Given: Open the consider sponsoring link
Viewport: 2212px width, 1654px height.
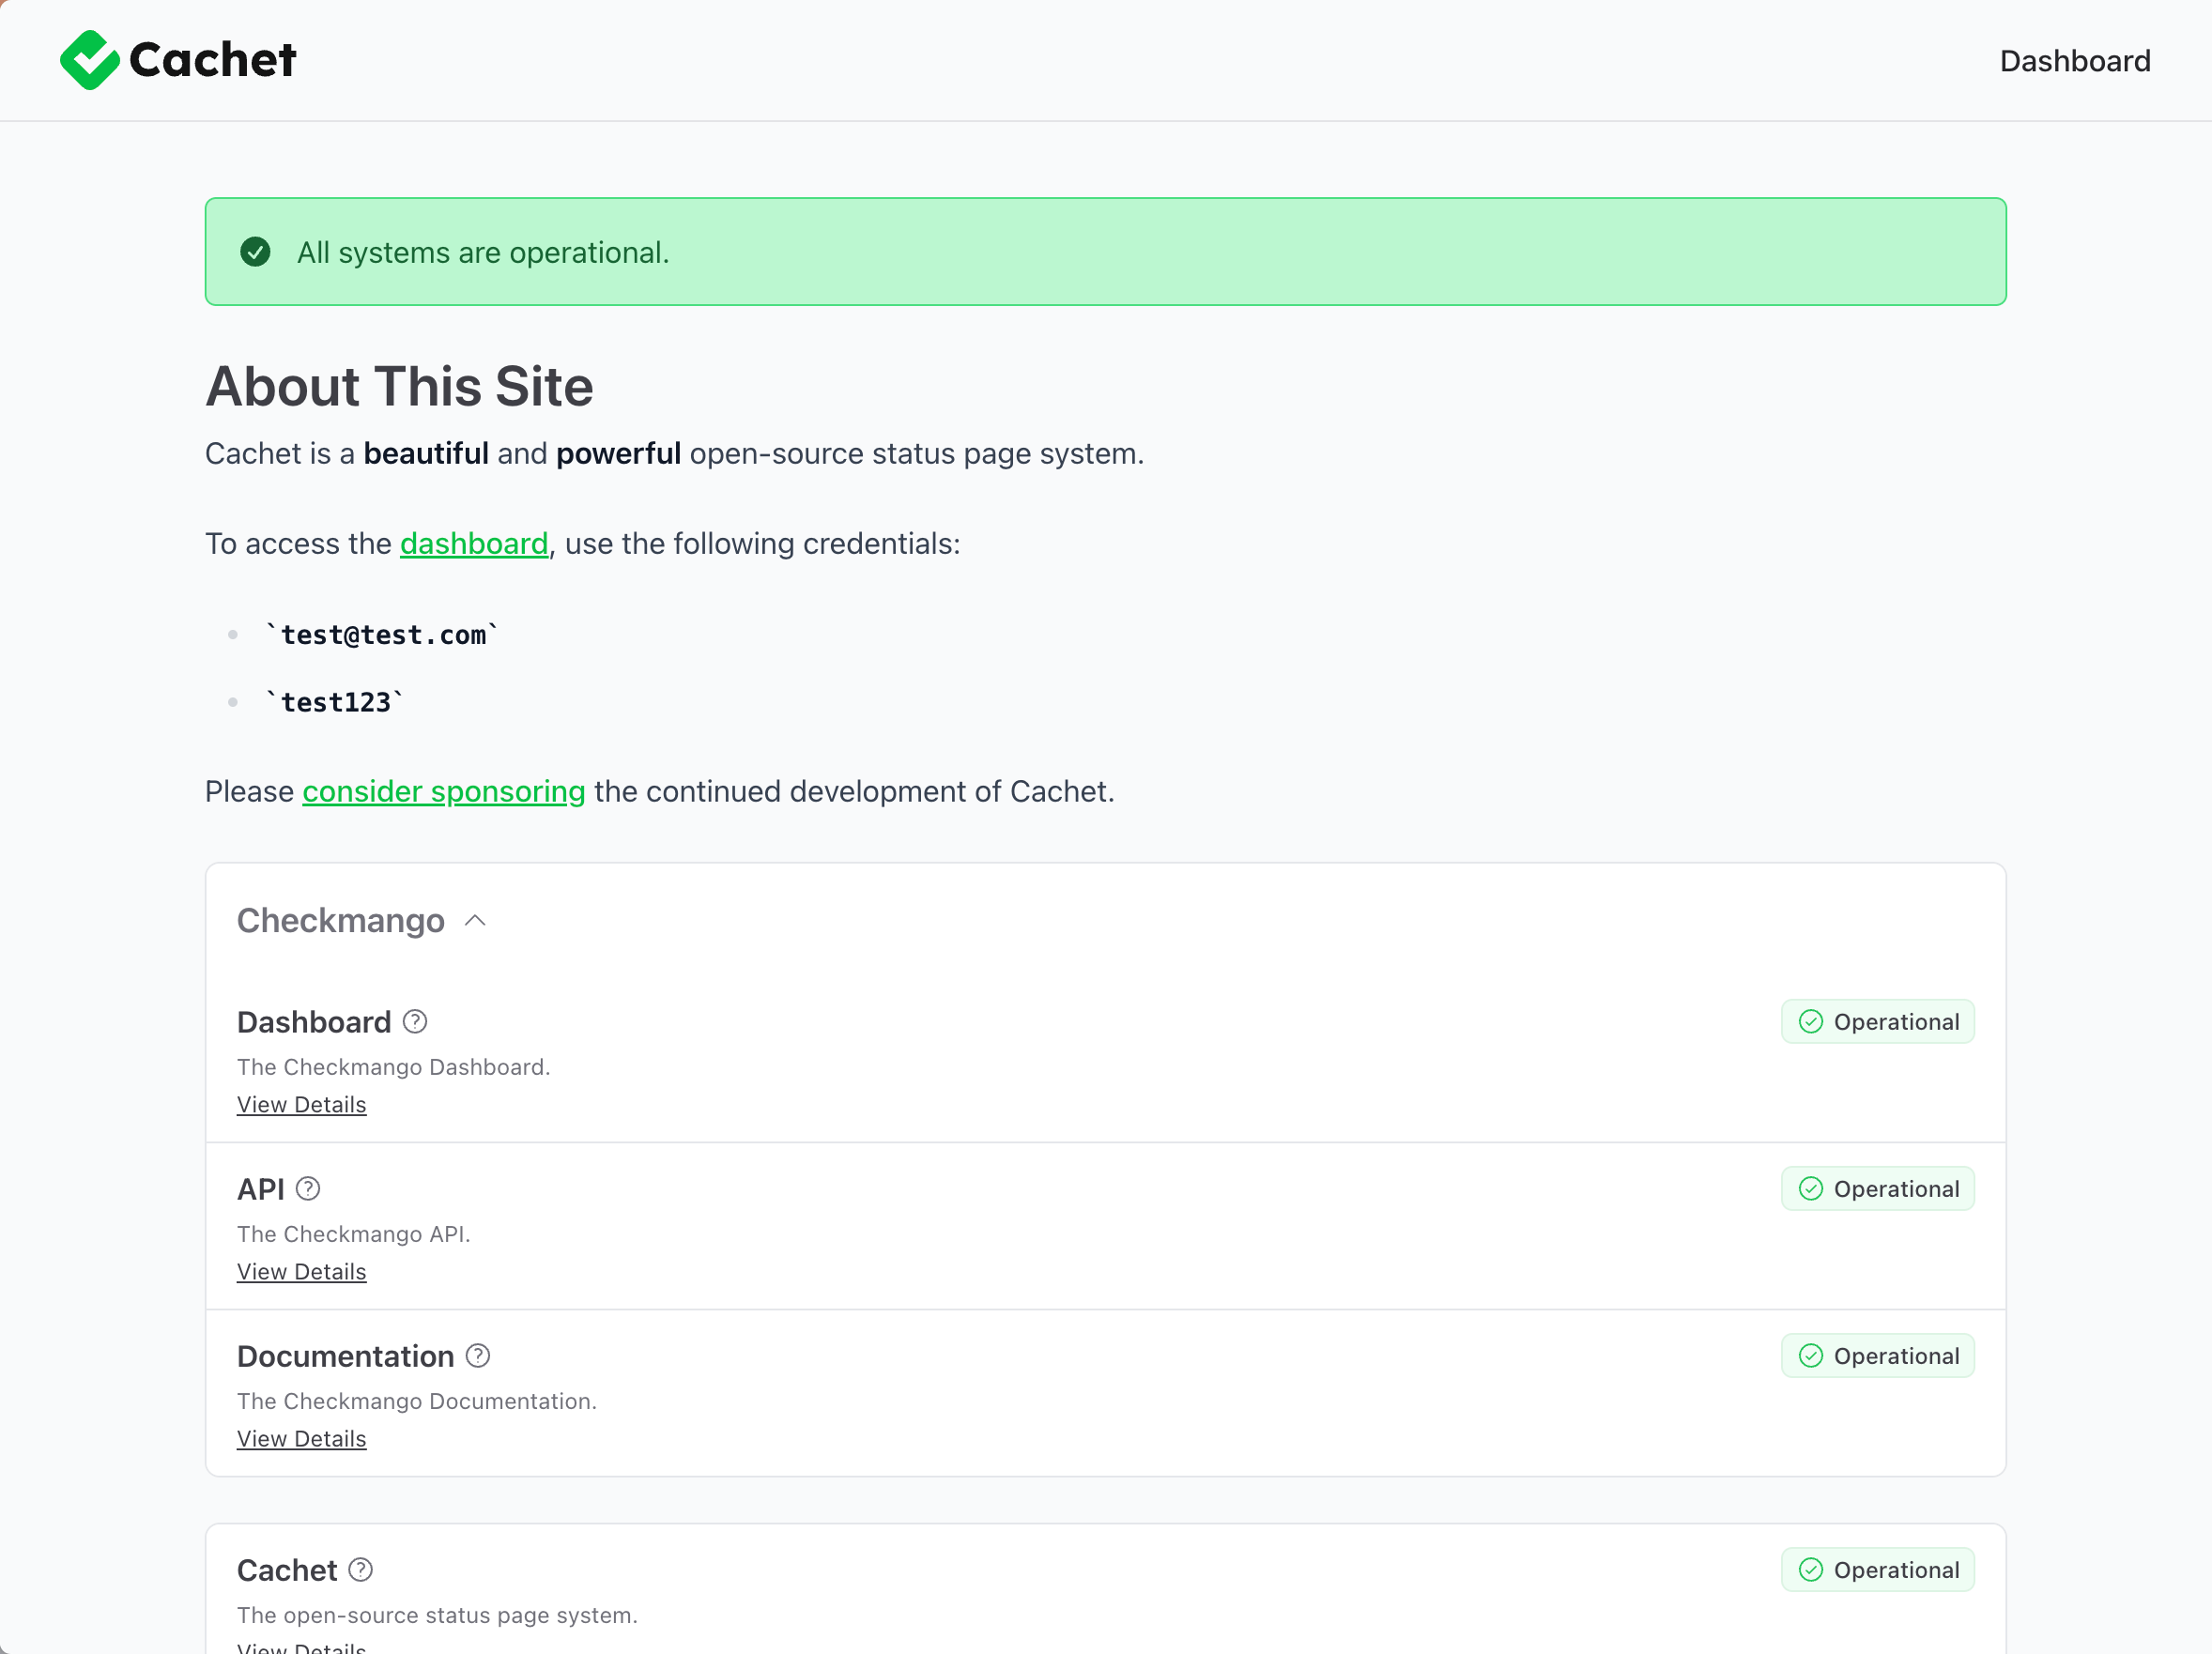Looking at the screenshot, I should point(443,791).
